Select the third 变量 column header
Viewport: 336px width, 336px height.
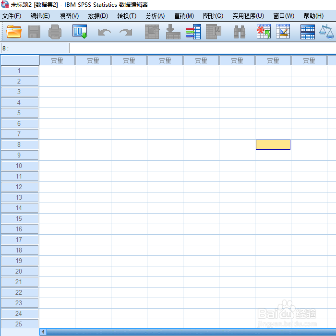coord(129,60)
